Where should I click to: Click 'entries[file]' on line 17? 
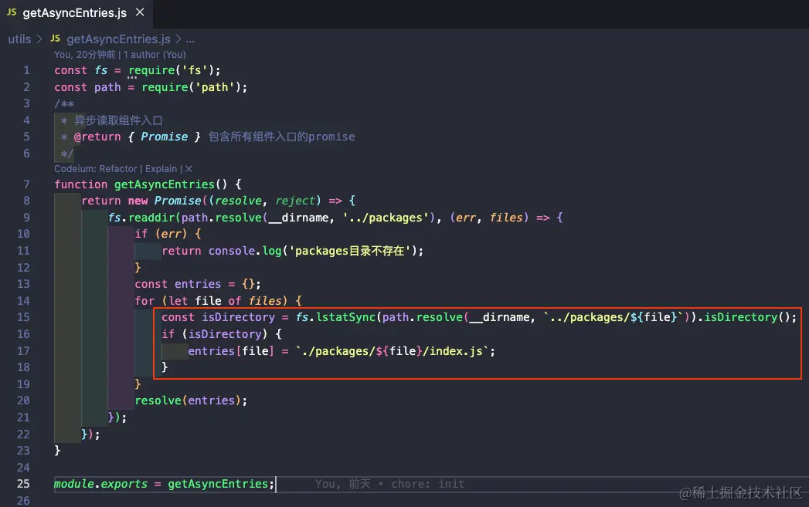tap(230, 351)
